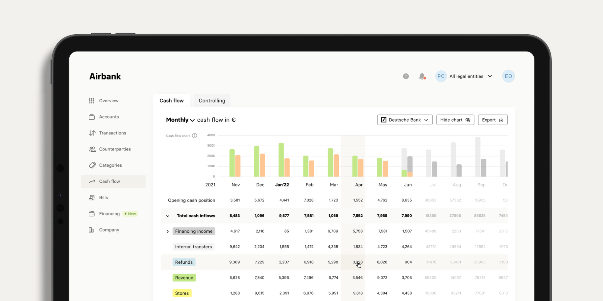Click the Deutsche Bank logo icon
The image size is (603, 301).
384,120
